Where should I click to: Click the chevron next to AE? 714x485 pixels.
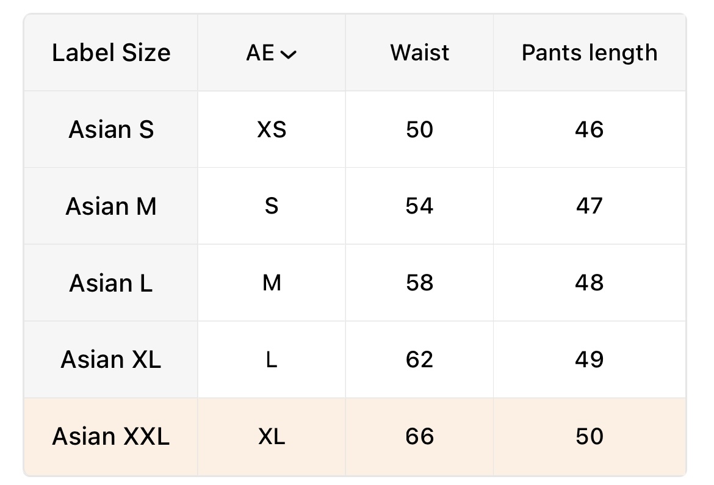pyautogui.click(x=288, y=55)
